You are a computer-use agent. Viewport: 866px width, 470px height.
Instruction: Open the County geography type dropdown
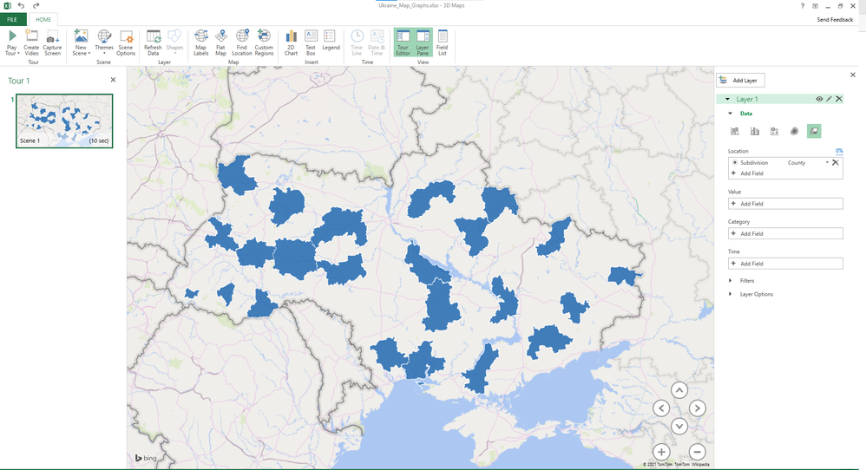[x=827, y=163]
